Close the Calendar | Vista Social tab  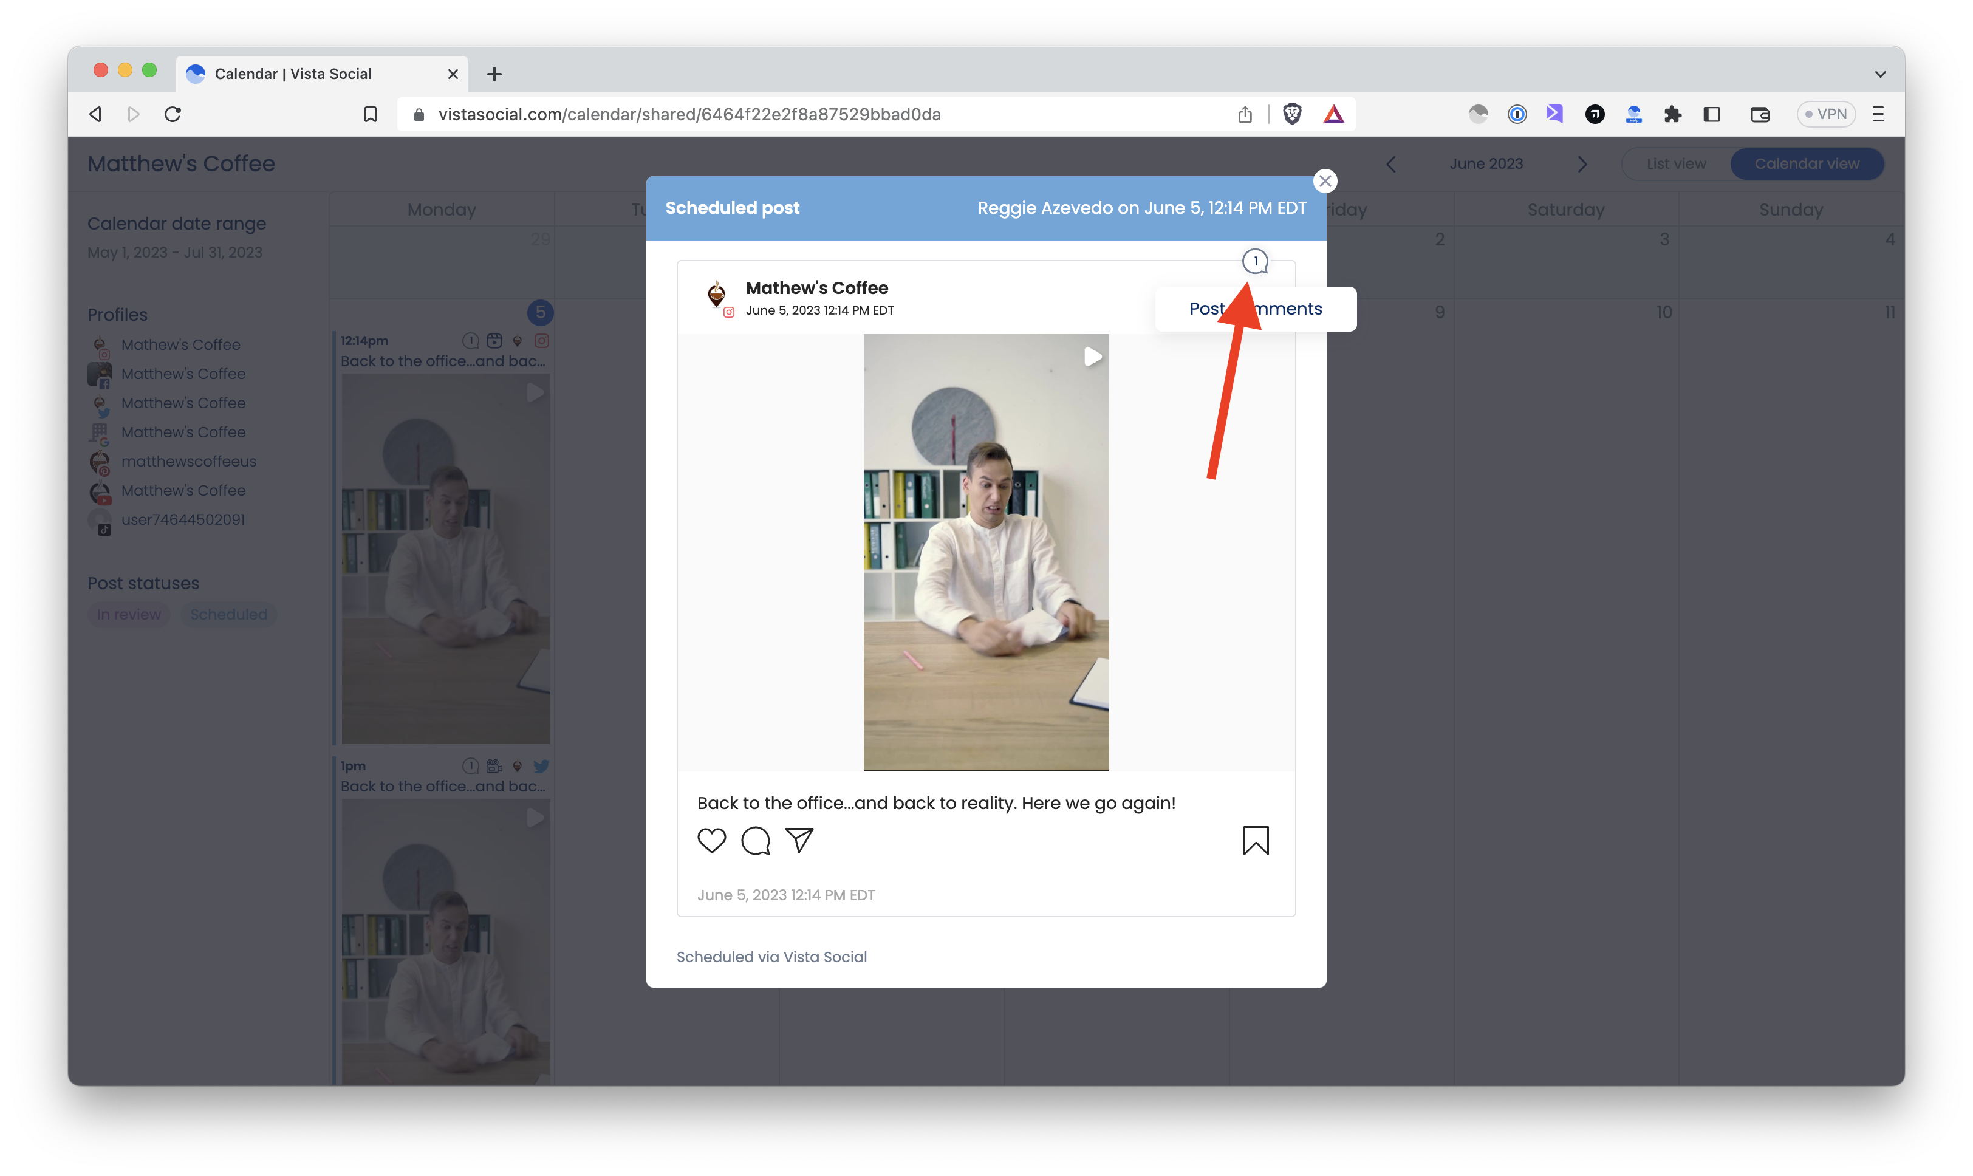pos(453,73)
